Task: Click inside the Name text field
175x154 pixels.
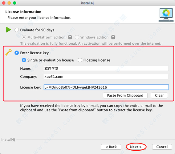Action: [x=106, y=68]
